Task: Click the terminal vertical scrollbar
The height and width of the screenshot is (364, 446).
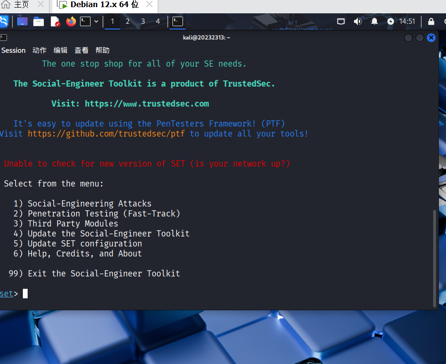Action: pyautogui.click(x=435, y=258)
